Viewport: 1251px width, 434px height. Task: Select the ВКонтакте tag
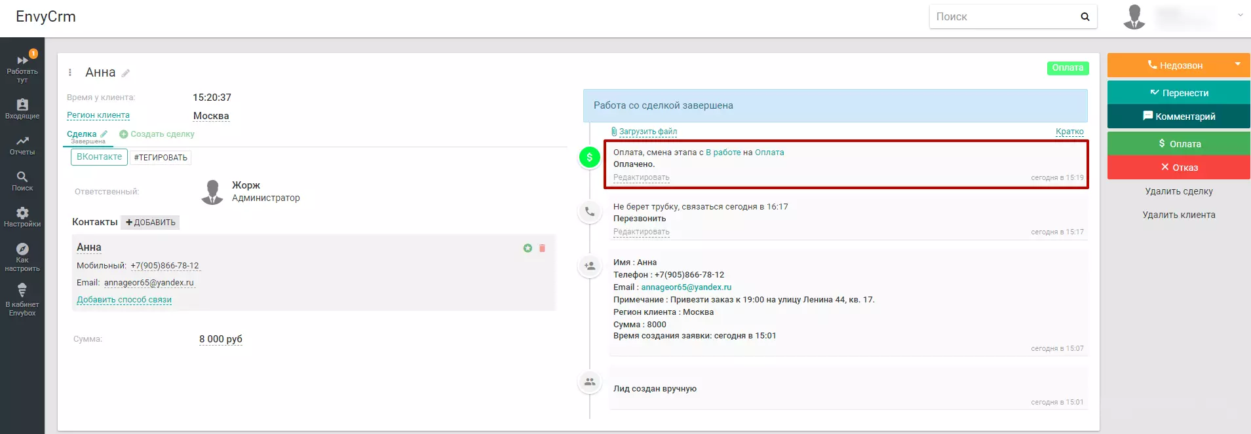(99, 157)
